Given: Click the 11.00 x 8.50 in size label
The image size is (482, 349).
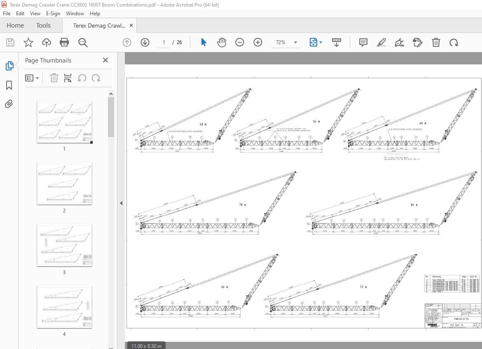Looking at the screenshot, I should [146, 346].
